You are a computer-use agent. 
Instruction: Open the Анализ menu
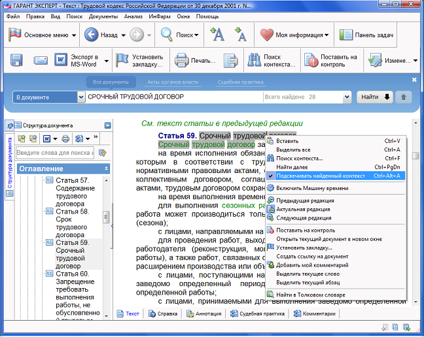tap(133, 15)
